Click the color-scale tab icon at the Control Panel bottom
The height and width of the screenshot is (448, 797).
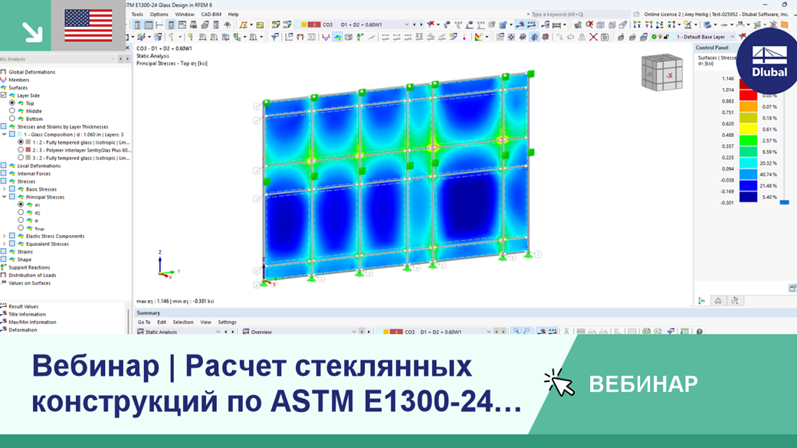[701, 301]
